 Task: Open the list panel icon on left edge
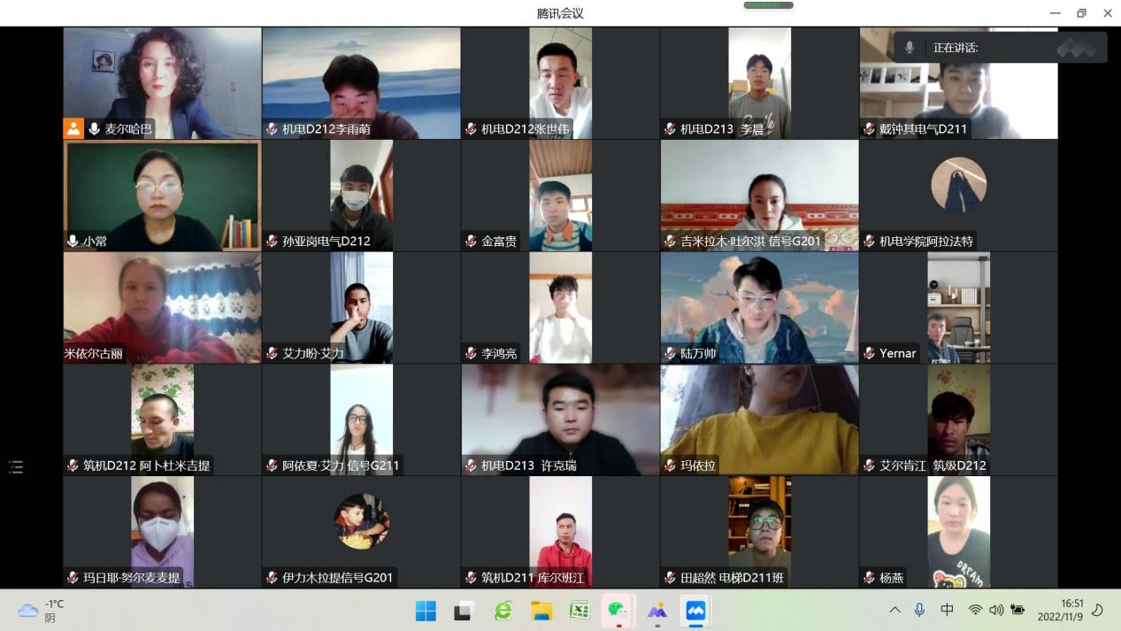pos(16,466)
